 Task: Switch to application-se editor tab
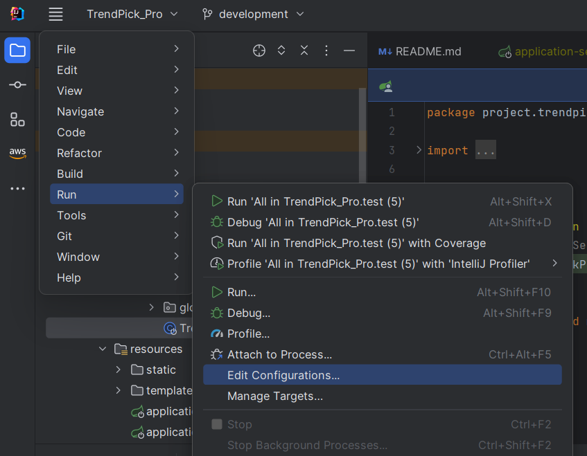pyautogui.click(x=542, y=51)
